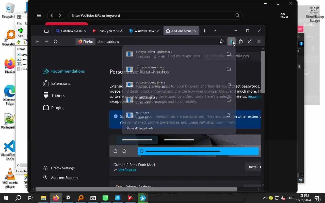Show hidden system tray icons
This screenshot has height=203, width=325.
(x=265, y=198)
